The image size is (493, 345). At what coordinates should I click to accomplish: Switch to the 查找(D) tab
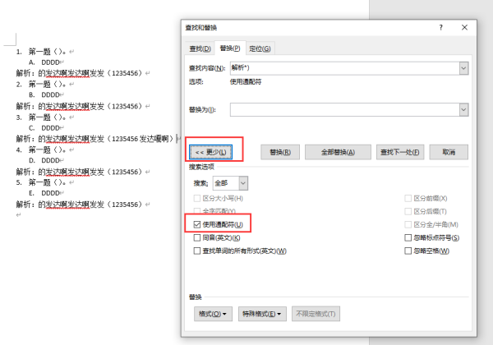point(200,48)
